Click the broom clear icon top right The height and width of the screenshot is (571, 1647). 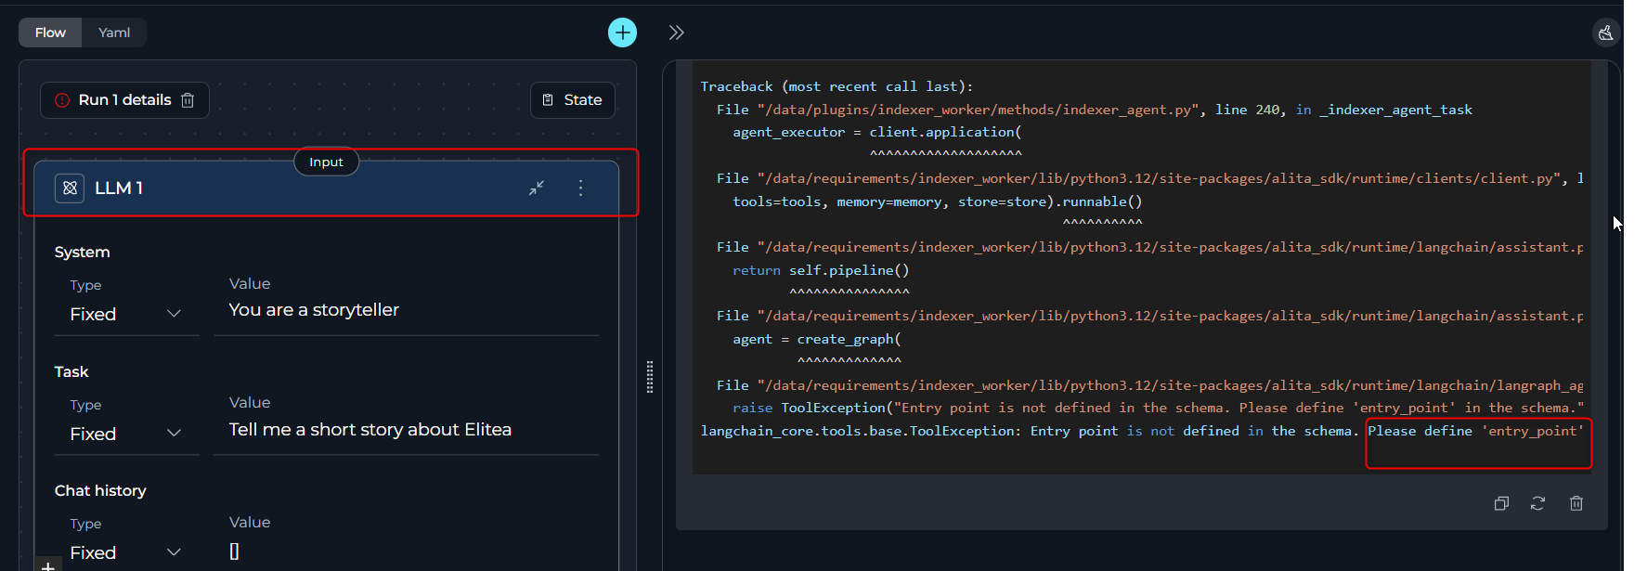click(x=1605, y=32)
